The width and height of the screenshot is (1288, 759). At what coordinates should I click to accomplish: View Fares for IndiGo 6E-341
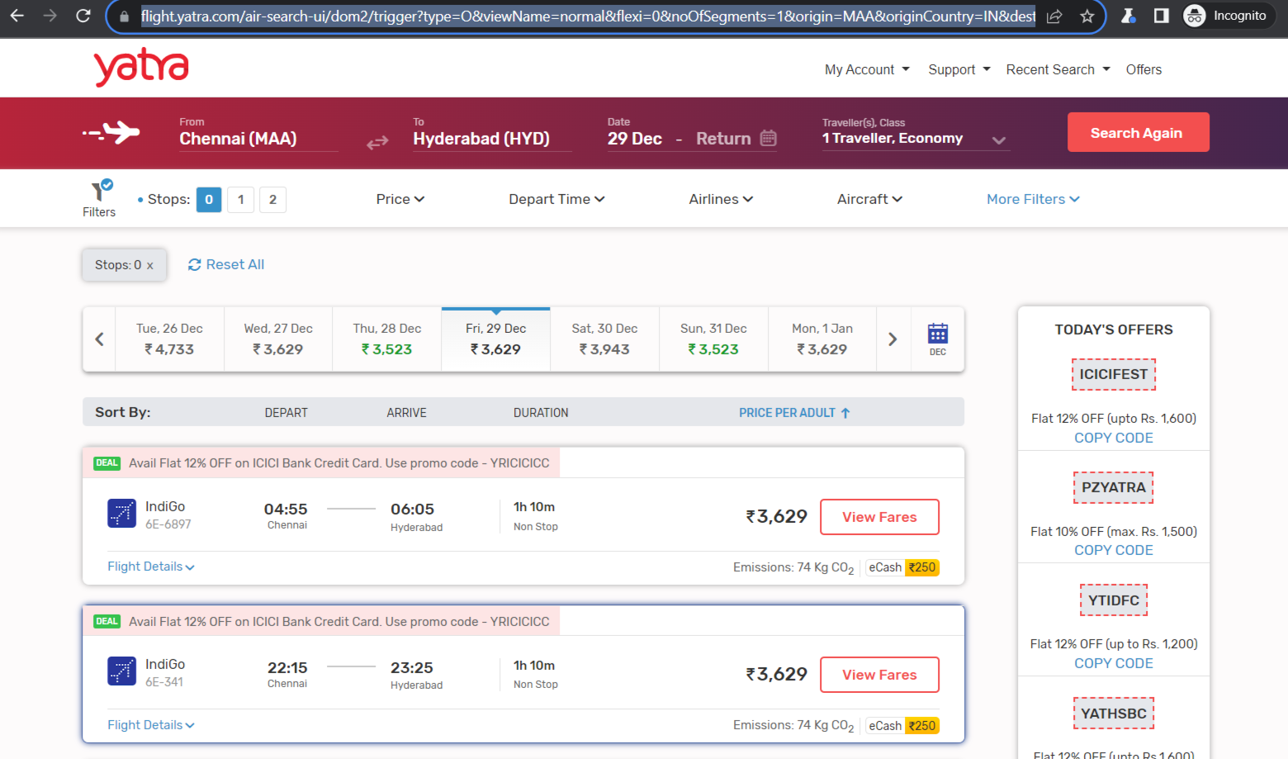[x=879, y=675]
